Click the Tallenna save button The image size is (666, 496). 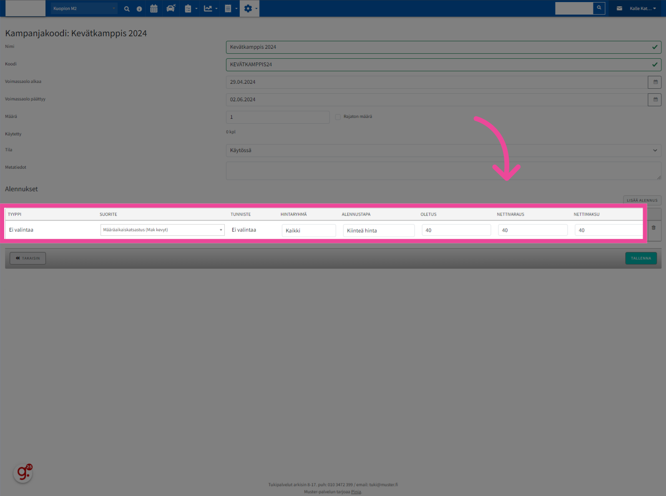(641, 258)
